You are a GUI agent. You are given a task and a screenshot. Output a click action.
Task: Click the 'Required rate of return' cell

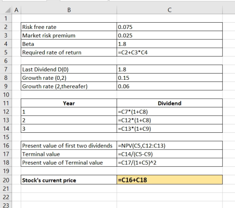69,53
